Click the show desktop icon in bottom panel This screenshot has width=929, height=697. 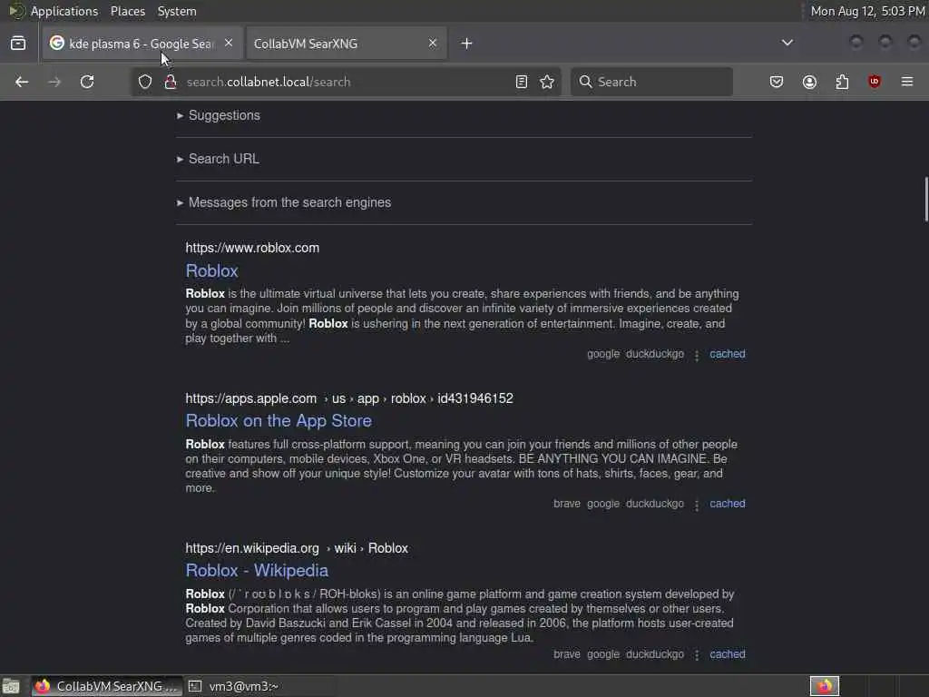pos(11,686)
